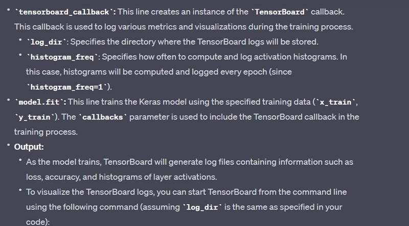The width and height of the screenshot is (409, 226).
Task: Click the text 'training process.' under y_train
Action: (x=46, y=132)
